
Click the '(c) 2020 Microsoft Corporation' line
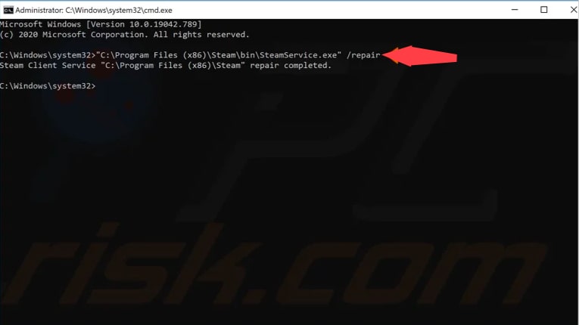(x=73, y=35)
